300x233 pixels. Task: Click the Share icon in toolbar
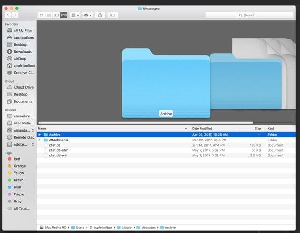[x=100, y=15]
